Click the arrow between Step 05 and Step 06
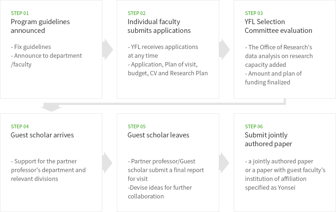The image size is (336, 212). tap(224, 163)
